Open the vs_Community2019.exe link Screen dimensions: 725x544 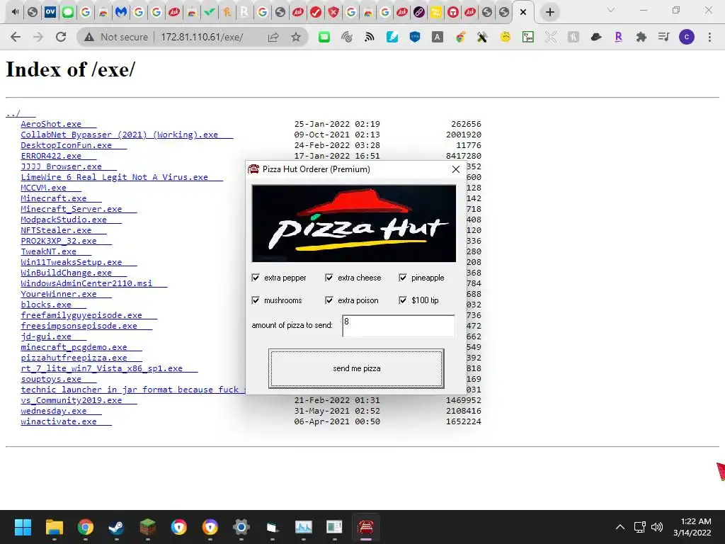[x=72, y=401]
